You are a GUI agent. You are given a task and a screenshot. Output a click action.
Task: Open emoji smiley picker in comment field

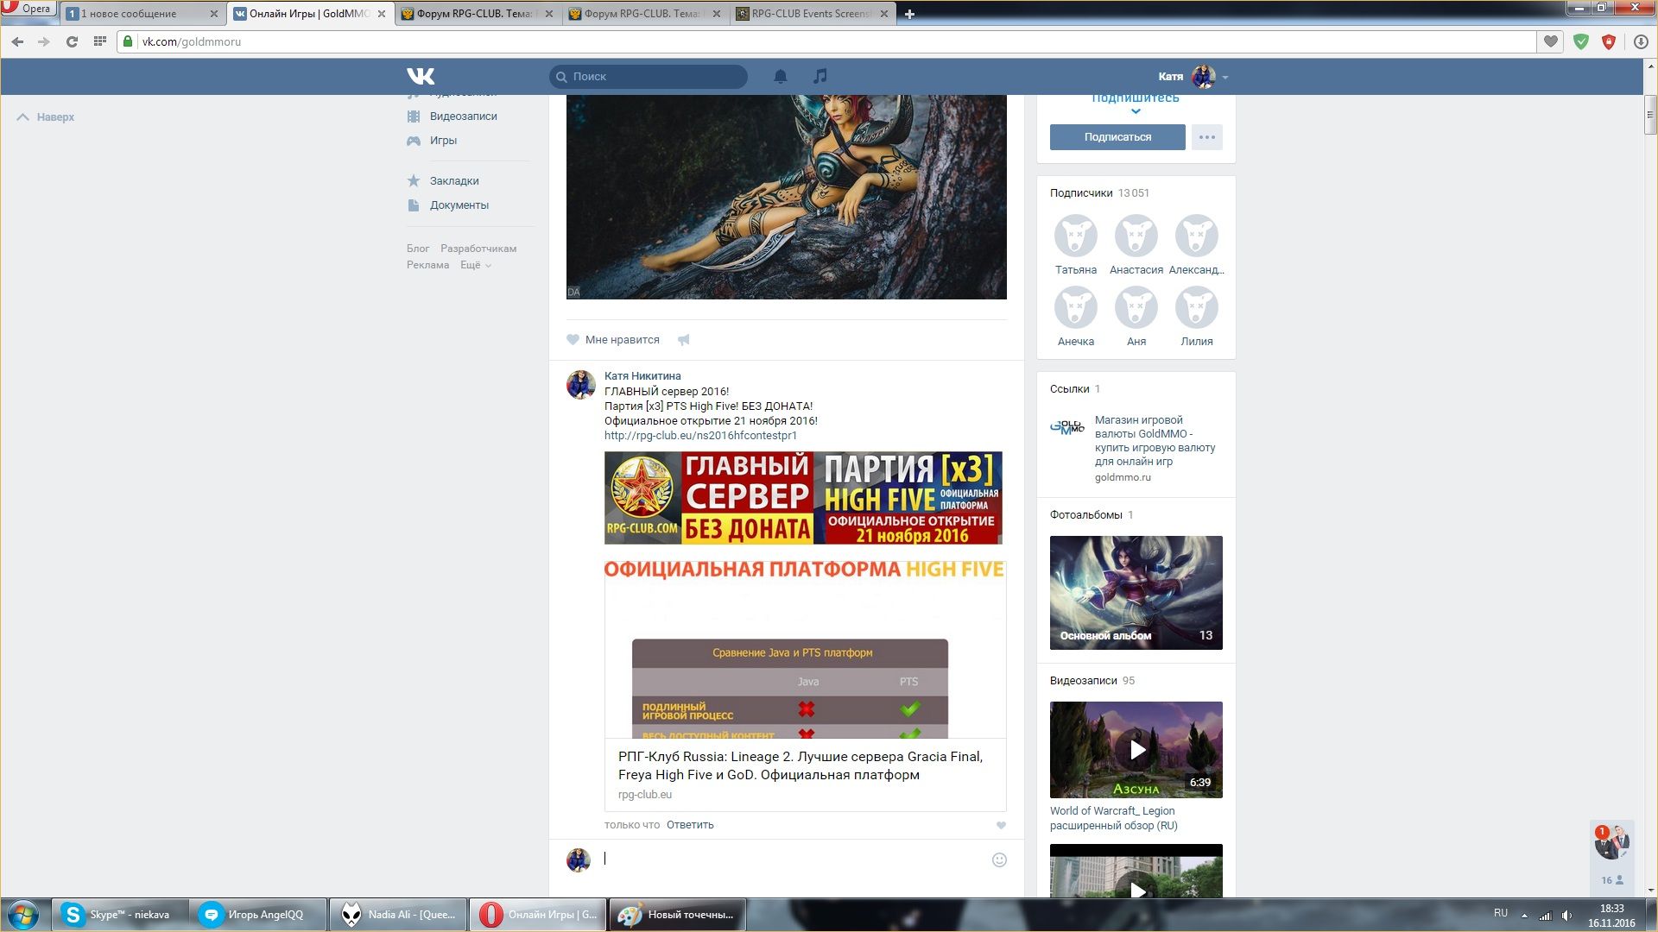(x=999, y=860)
